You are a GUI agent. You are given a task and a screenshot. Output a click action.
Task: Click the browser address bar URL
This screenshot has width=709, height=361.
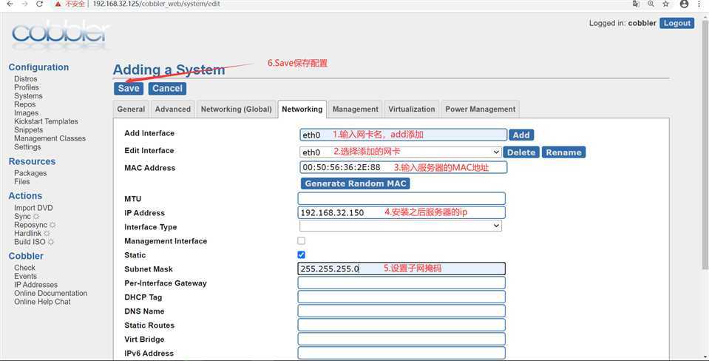(156, 4)
